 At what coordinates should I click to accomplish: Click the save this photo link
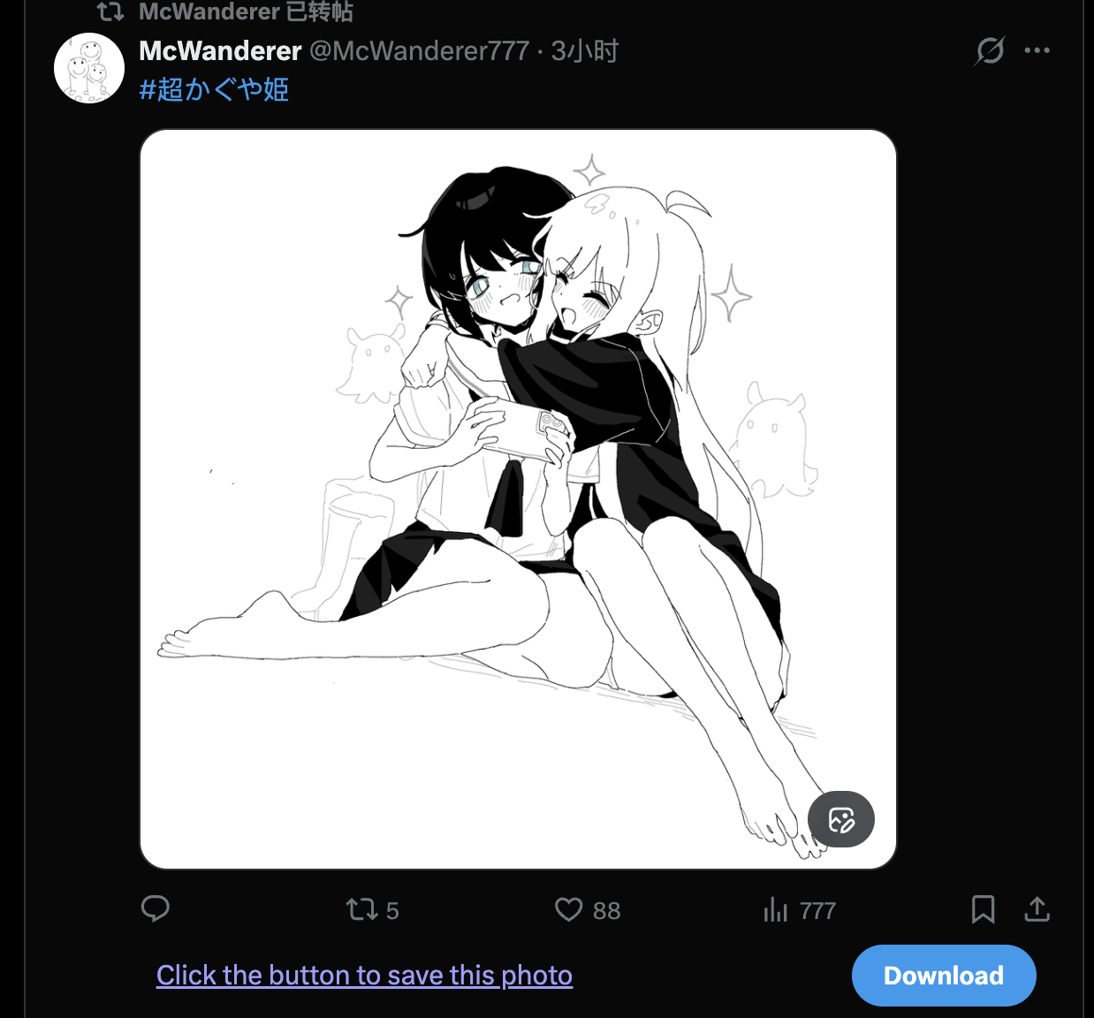point(364,975)
